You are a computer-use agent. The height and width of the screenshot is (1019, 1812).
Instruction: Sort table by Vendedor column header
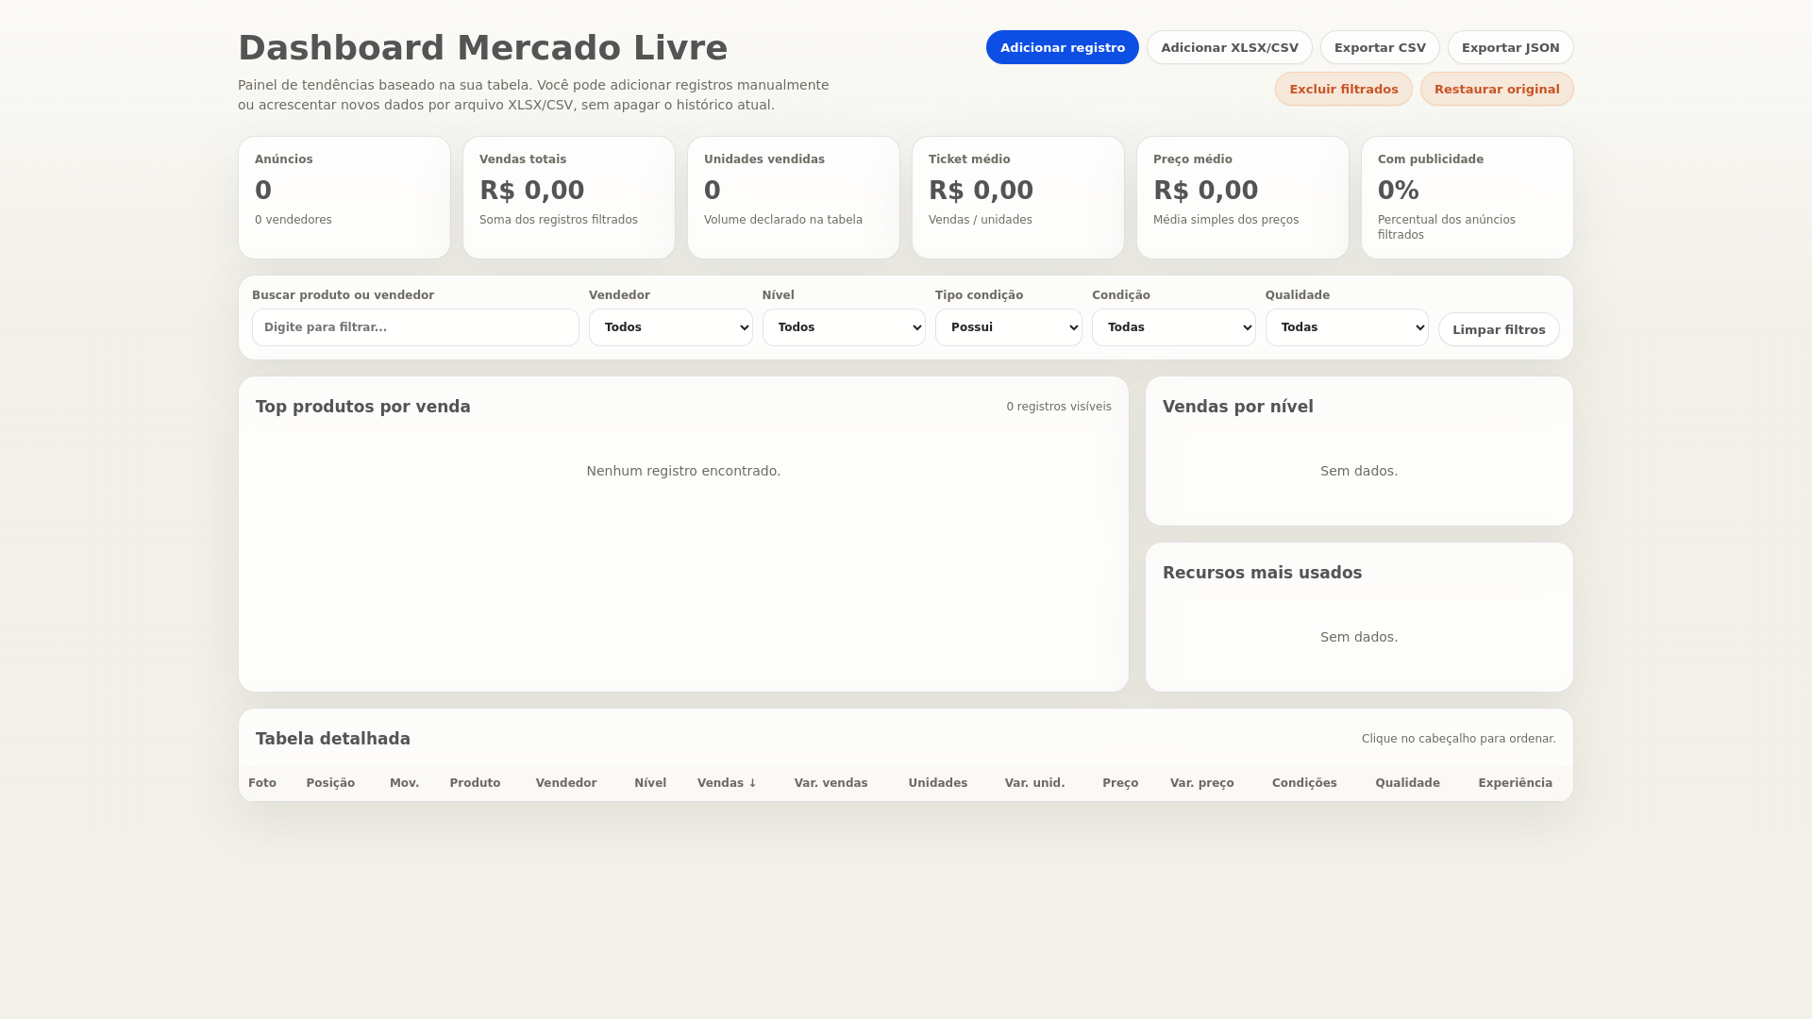point(565,783)
